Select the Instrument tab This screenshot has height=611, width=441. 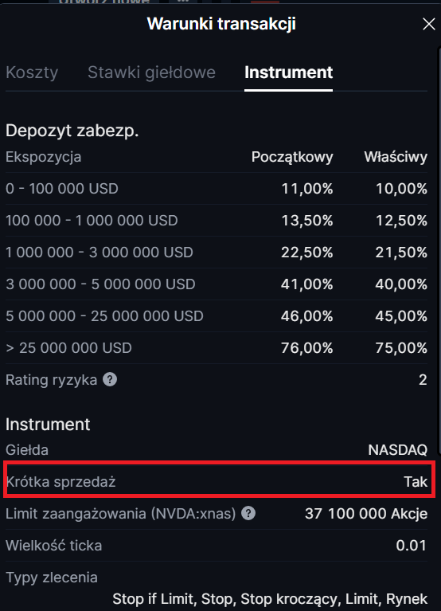[288, 72]
